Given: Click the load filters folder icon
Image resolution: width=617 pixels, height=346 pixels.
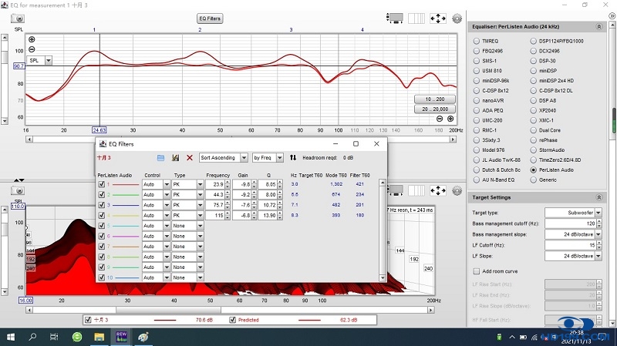Looking at the screenshot, I should pyautogui.click(x=161, y=157).
